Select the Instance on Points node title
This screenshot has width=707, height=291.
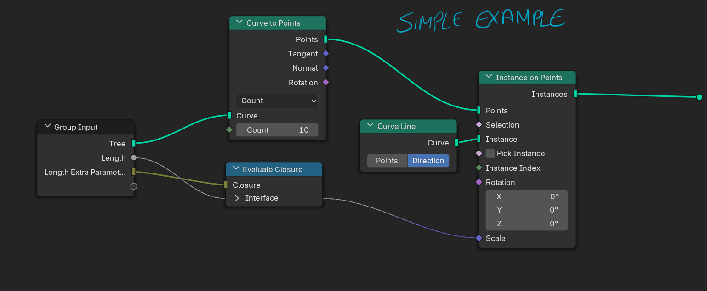[x=529, y=78]
